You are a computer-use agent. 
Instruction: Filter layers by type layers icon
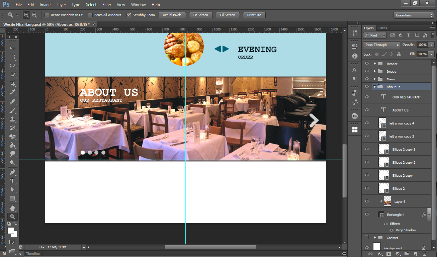coord(409,35)
